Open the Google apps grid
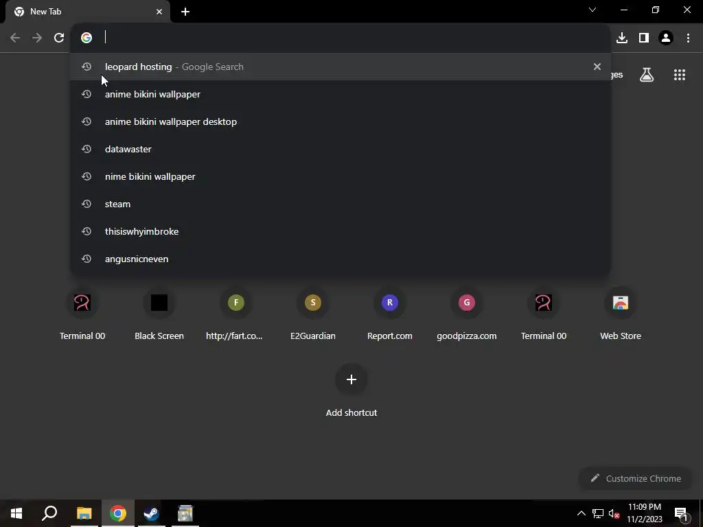This screenshot has width=703, height=527. [x=680, y=75]
